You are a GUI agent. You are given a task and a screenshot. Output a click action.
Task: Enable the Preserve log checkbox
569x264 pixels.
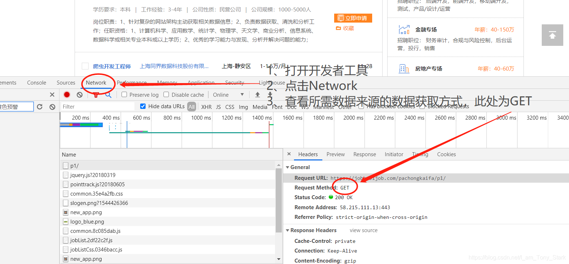click(124, 95)
